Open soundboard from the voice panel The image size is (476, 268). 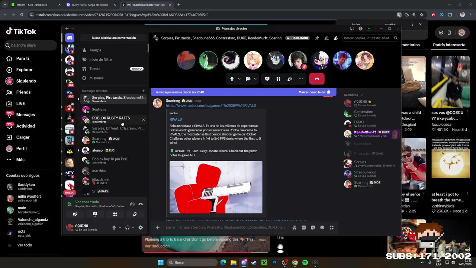tap(135, 214)
